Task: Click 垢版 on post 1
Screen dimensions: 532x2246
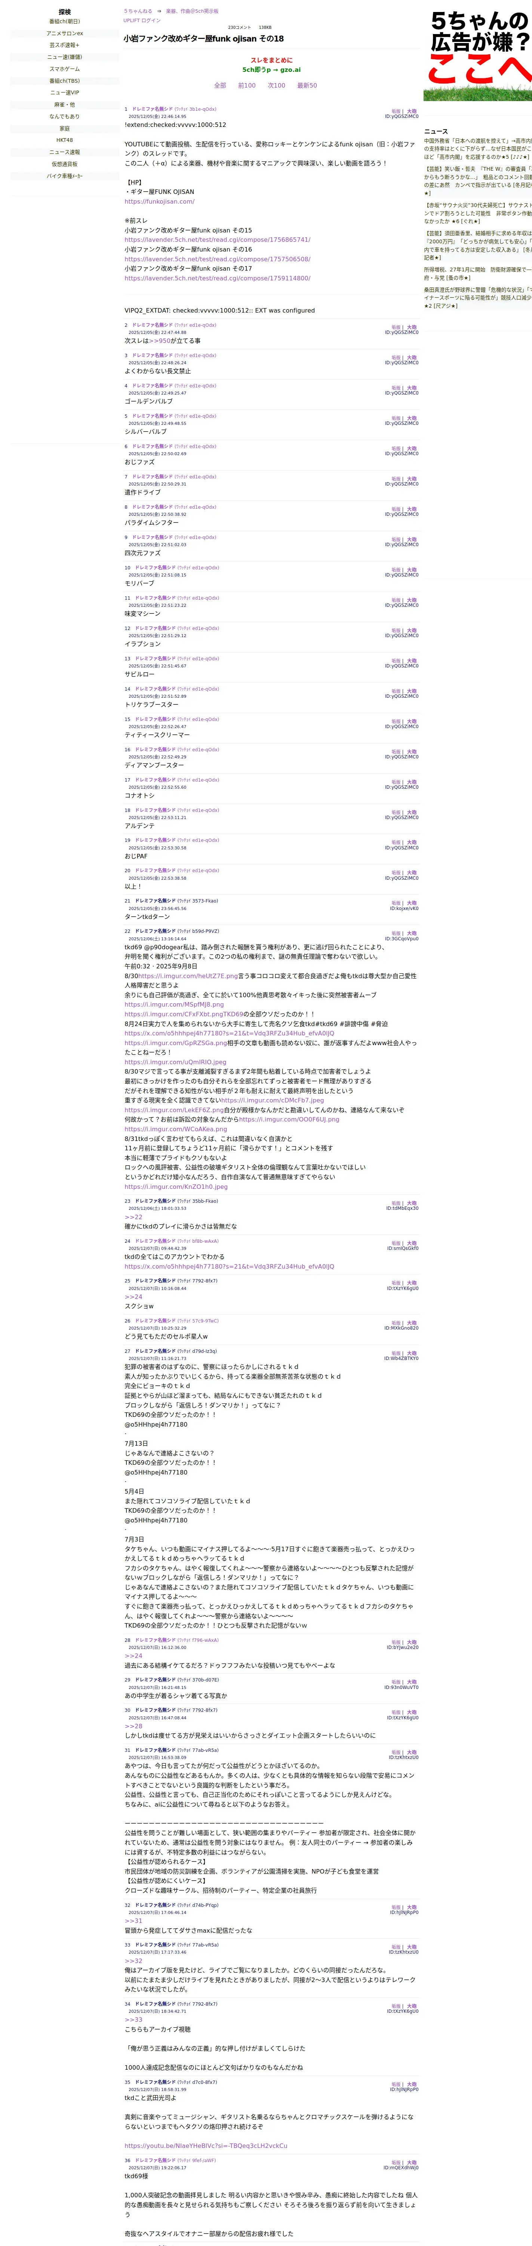Action: coord(396,112)
